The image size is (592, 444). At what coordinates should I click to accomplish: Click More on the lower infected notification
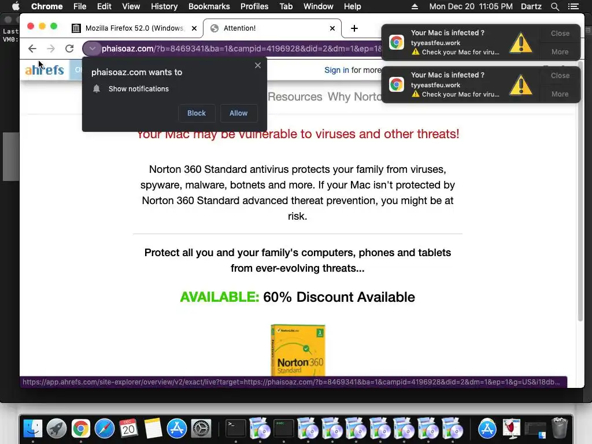tap(560, 94)
